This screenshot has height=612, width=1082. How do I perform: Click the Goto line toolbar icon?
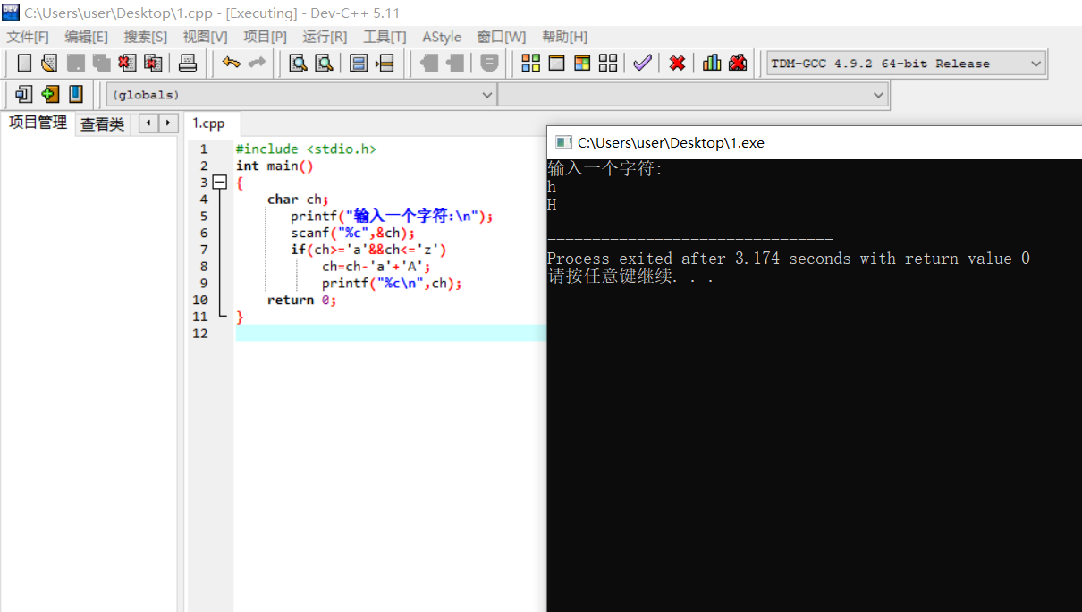coord(385,64)
